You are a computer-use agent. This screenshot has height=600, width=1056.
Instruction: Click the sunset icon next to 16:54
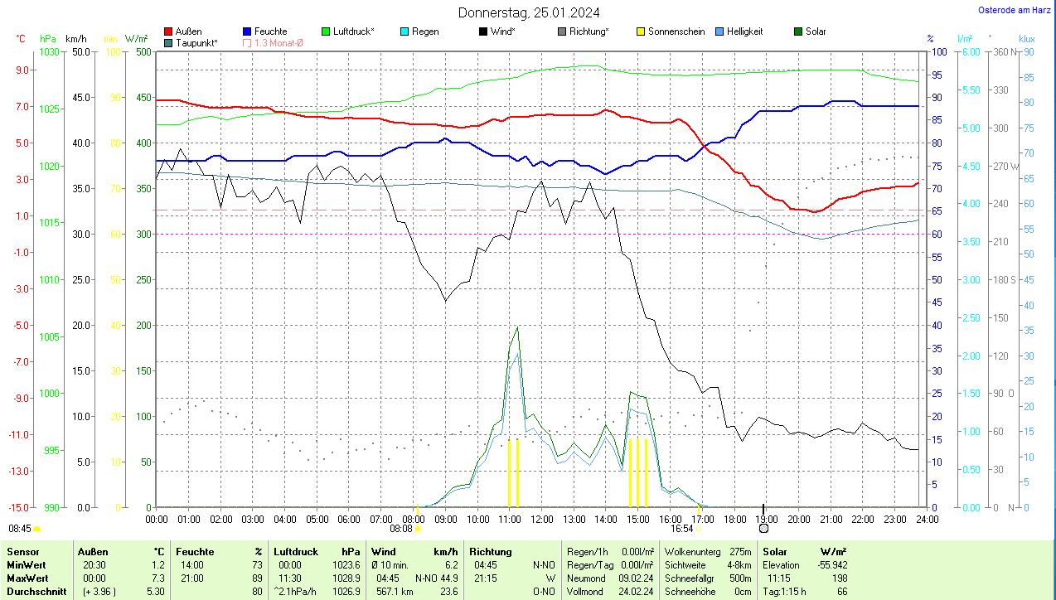click(x=699, y=528)
